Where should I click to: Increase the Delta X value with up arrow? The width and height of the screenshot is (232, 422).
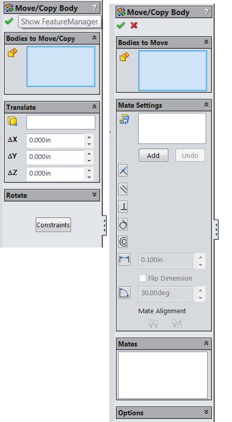[x=89, y=137]
